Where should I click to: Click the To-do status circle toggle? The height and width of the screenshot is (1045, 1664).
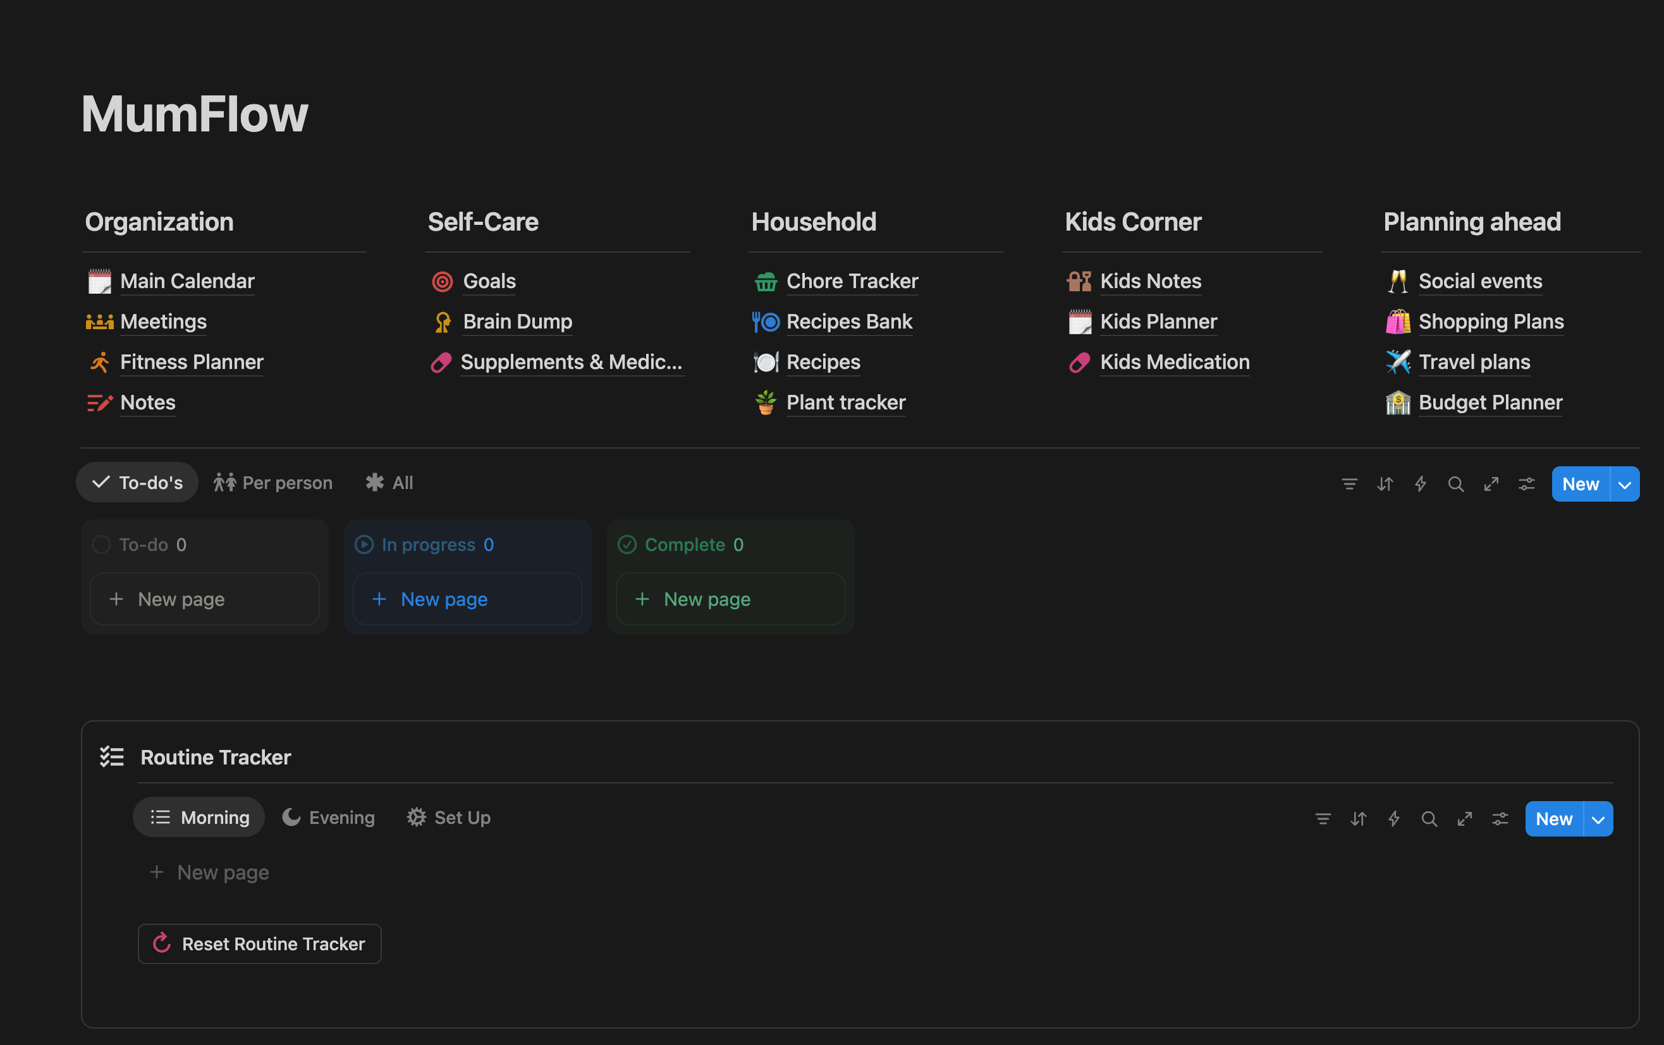[x=101, y=544]
